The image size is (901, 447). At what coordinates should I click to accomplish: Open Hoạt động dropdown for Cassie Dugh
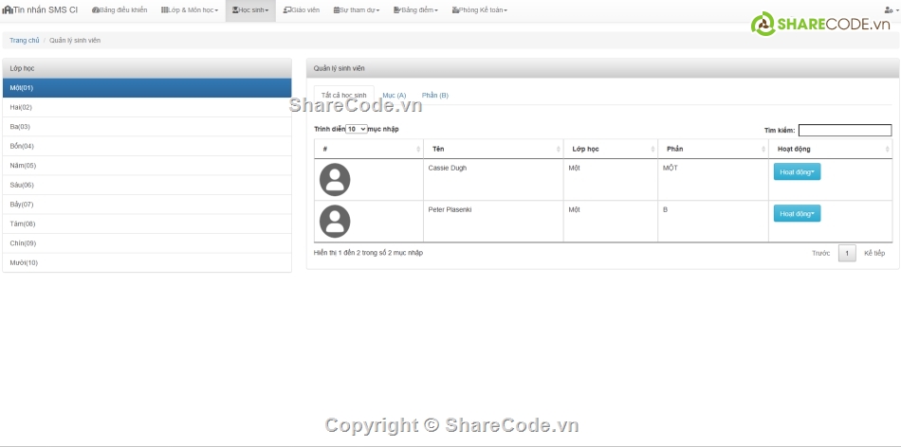point(797,171)
